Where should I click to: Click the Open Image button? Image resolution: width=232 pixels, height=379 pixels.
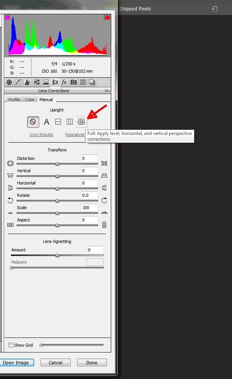[16, 362]
